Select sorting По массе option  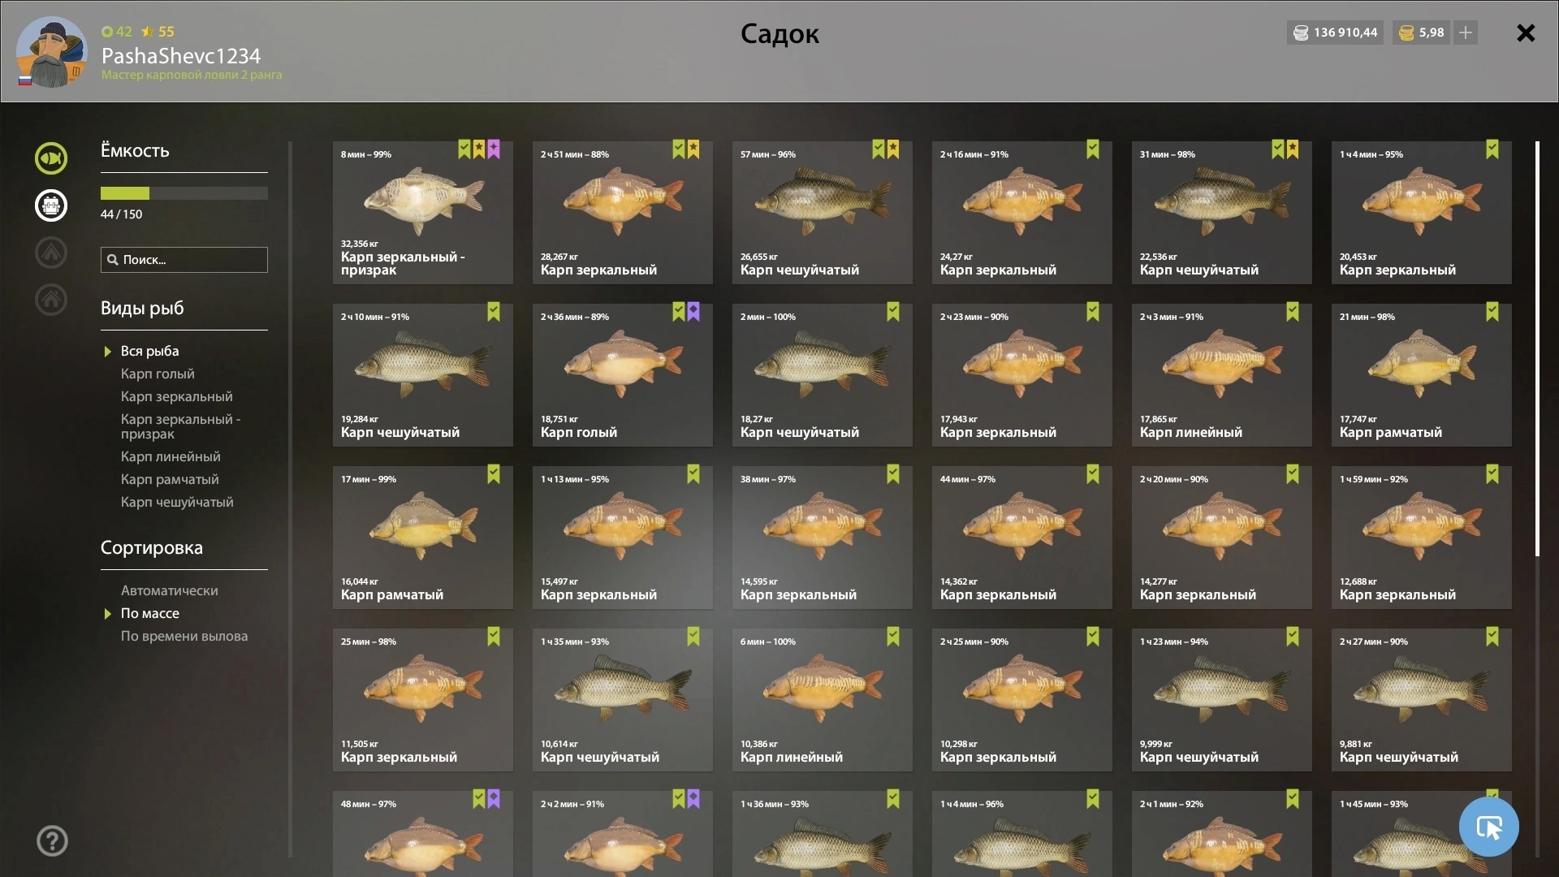tap(150, 613)
